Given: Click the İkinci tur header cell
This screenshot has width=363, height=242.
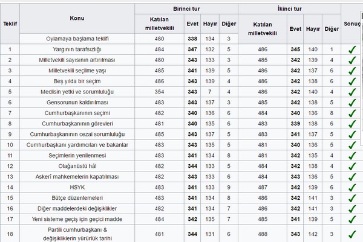Looking at the screenshot, I should point(289,9).
